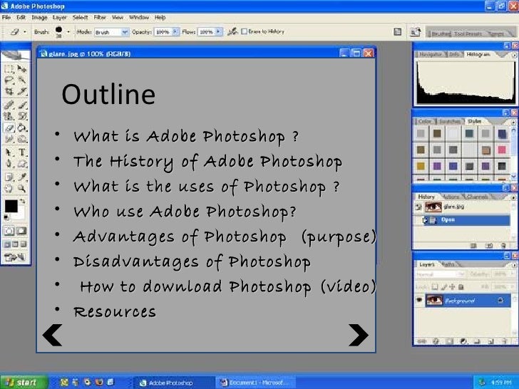Screen dimensions: 519x389
Task: Switch to Quick Mask mode
Action: pyautogui.click(x=21, y=231)
